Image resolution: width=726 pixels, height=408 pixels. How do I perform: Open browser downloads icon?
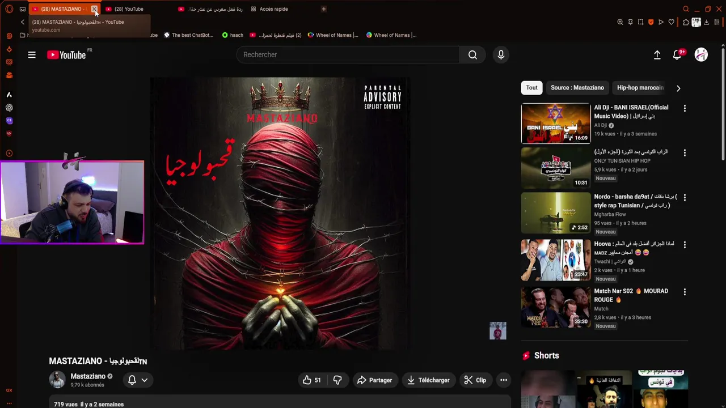tap(707, 22)
